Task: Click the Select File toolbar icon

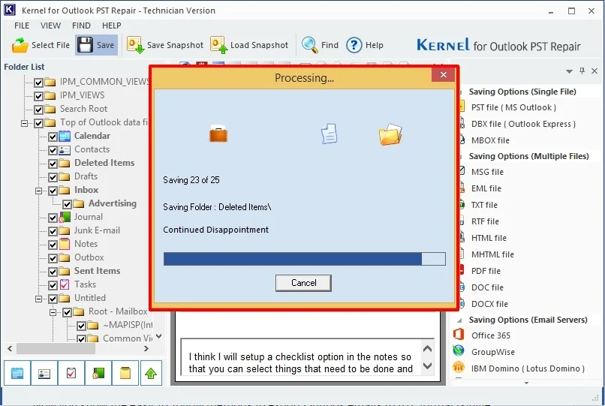Action: click(20, 45)
